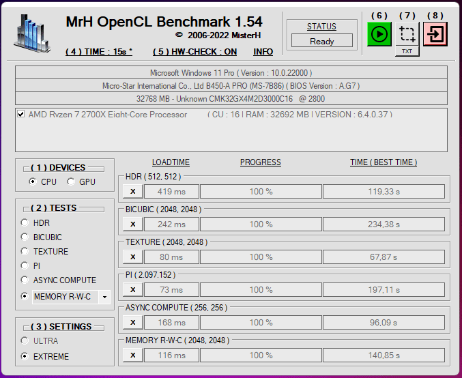Click the MEMORY R-W-C result 140,85 s
The height and width of the screenshot is (378, 462).
pyautogui.click(x=384, y=355)
